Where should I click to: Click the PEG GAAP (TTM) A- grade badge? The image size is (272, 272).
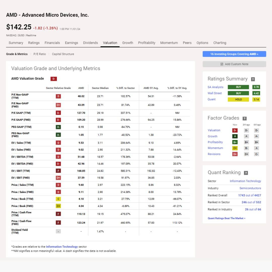58,127
